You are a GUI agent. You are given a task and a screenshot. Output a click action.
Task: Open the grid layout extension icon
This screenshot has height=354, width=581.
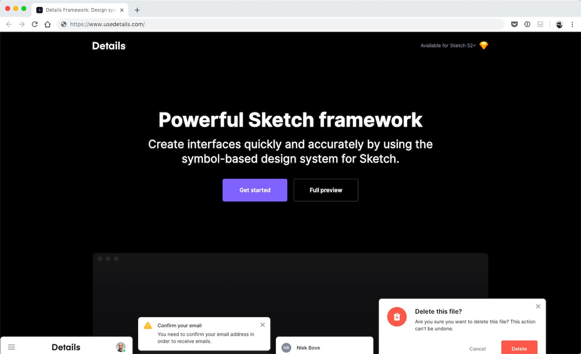coord(540,25)
